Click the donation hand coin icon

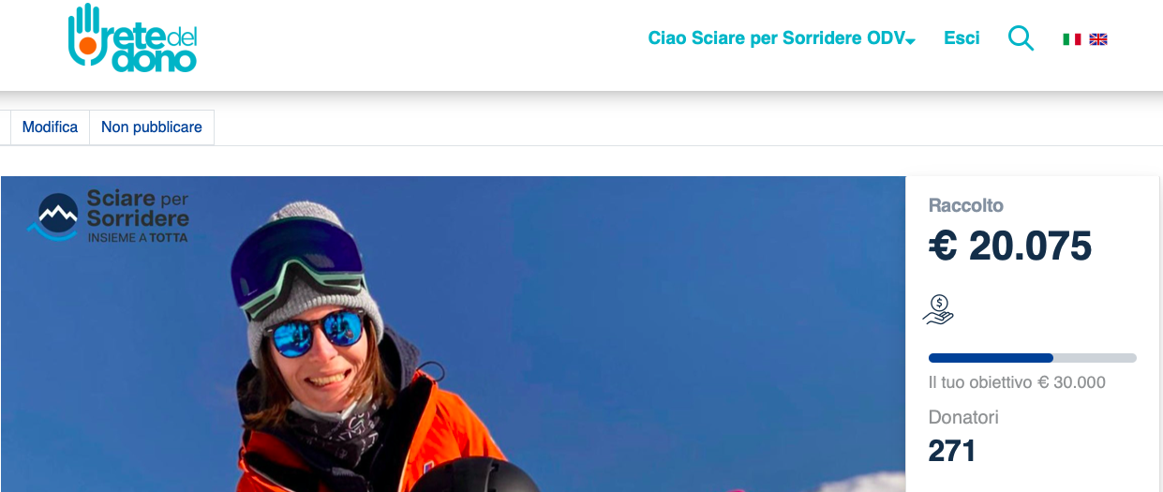939,310
